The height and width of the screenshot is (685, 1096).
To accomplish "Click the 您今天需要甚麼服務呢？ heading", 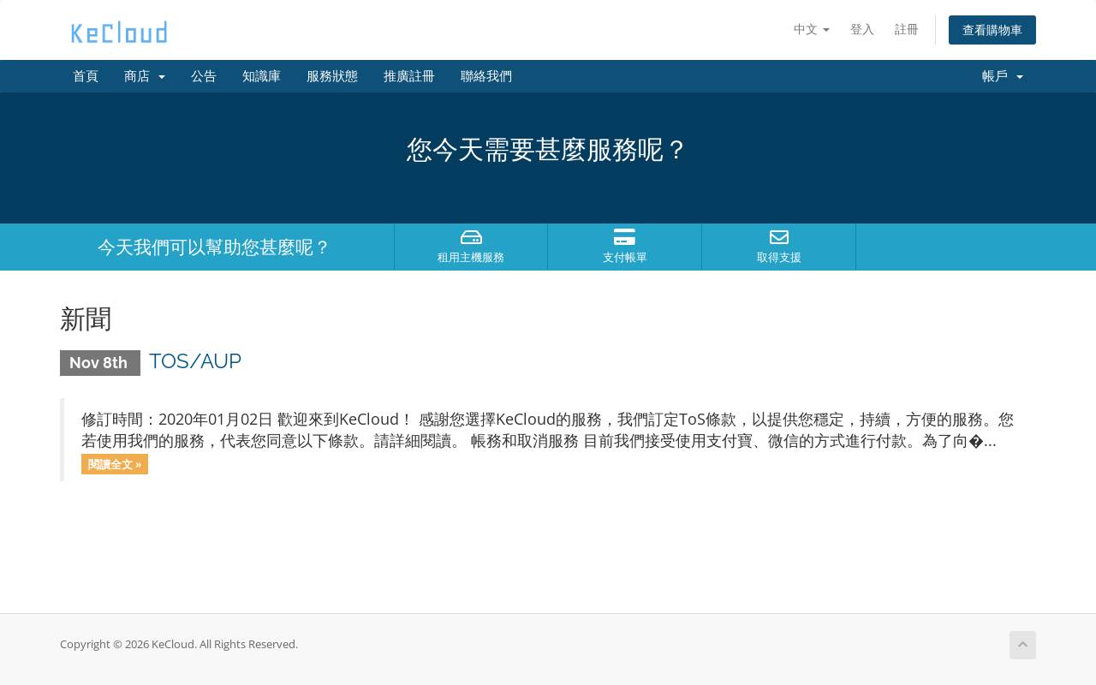I will [548, 150].
